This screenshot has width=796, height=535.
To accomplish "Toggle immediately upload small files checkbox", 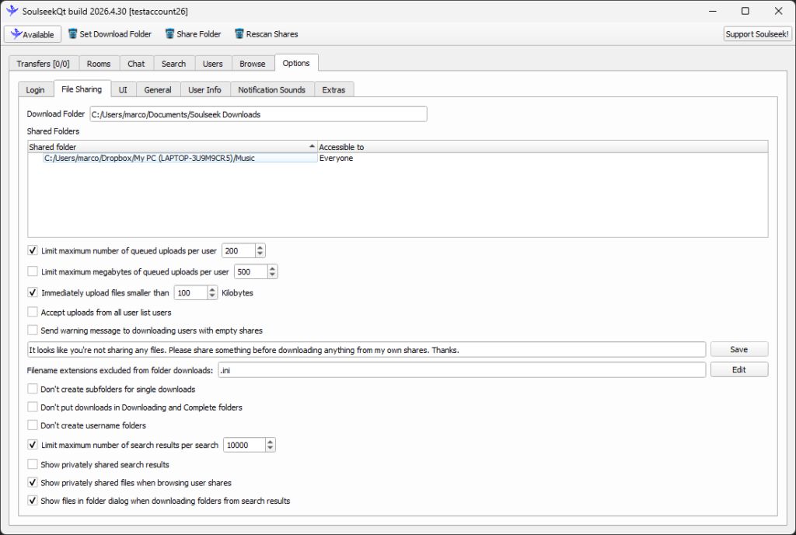I will click(33, 292).
